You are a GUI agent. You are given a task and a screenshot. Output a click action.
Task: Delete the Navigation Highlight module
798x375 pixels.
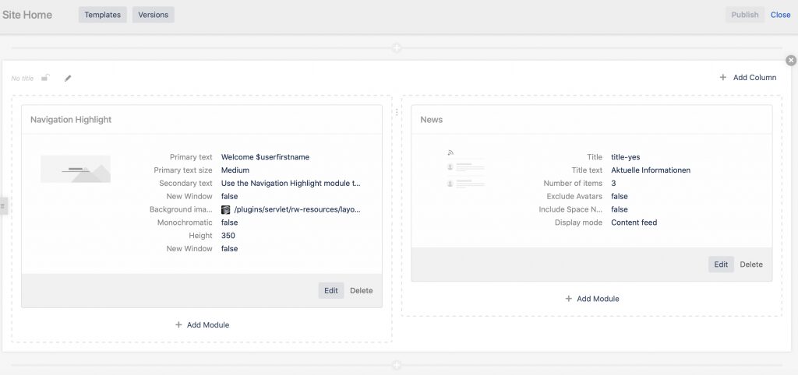tap(362, 291)
